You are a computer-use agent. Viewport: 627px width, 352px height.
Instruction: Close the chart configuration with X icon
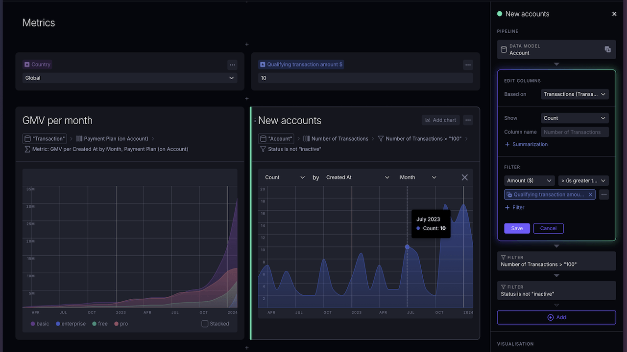464,177
